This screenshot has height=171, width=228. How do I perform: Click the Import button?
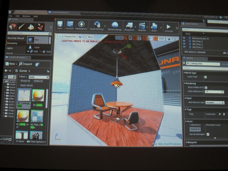coord(26,64)
